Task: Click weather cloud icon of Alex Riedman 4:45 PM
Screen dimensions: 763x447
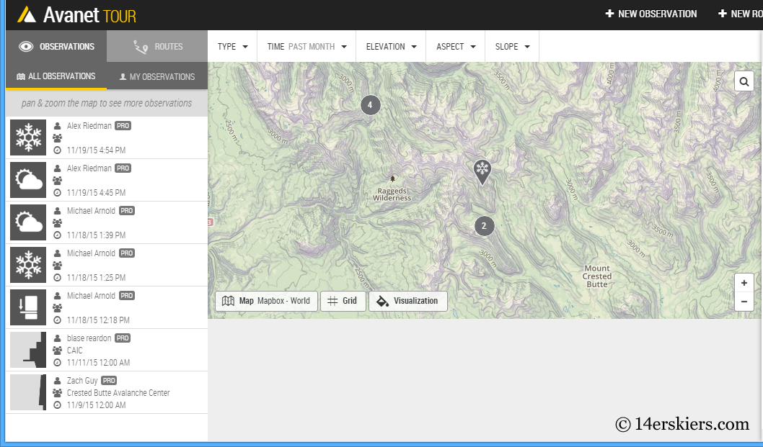Action: tap(28, 180)
